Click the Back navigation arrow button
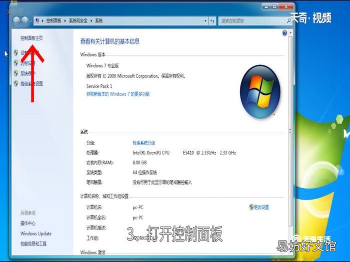The width and height of the screenshot is (350, 262). coord(16,21)
